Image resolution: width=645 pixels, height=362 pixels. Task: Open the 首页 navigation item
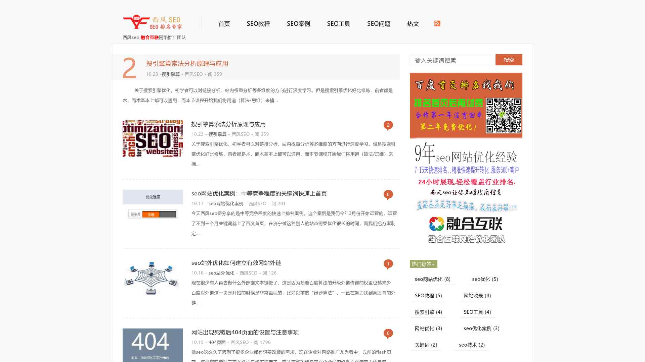(224, 24)
